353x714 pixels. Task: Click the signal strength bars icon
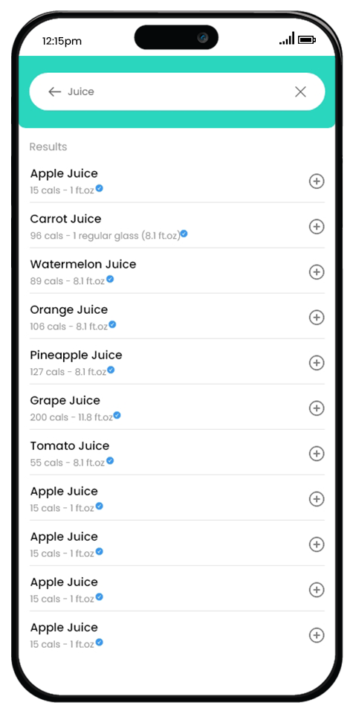(287, 39)
